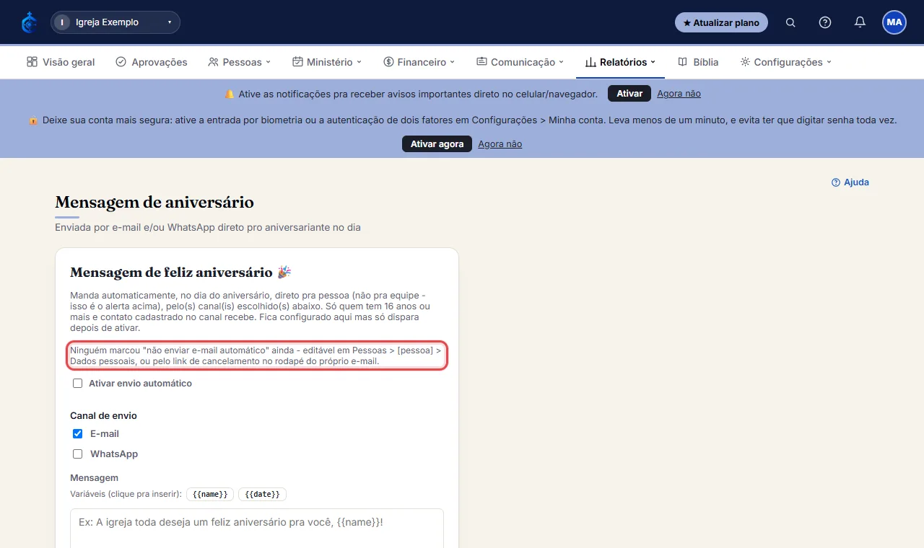Click the Visão geral grid icon
The width and height of the screenshot is (924, 548).
point(32,62)
